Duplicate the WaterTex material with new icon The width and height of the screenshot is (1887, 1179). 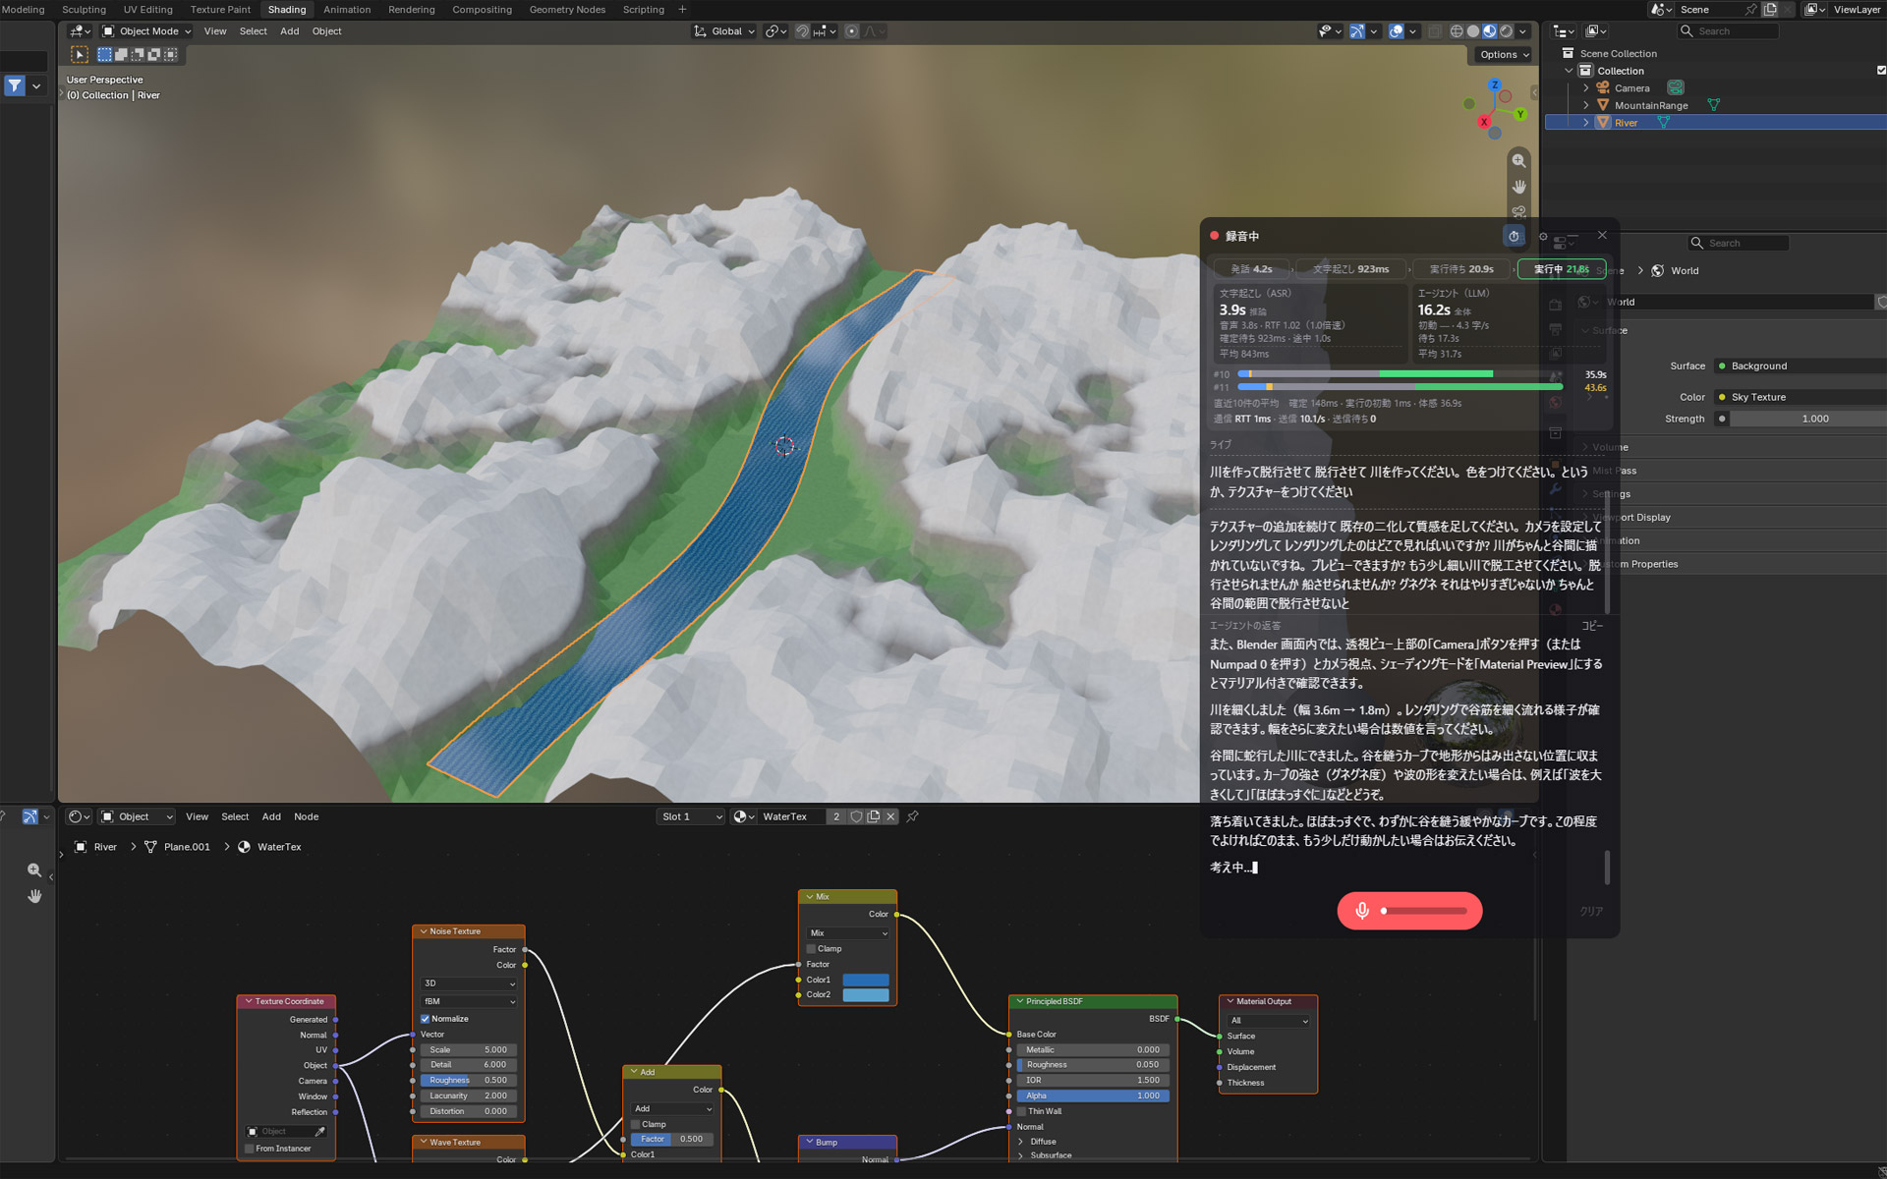tap(873, 816)
